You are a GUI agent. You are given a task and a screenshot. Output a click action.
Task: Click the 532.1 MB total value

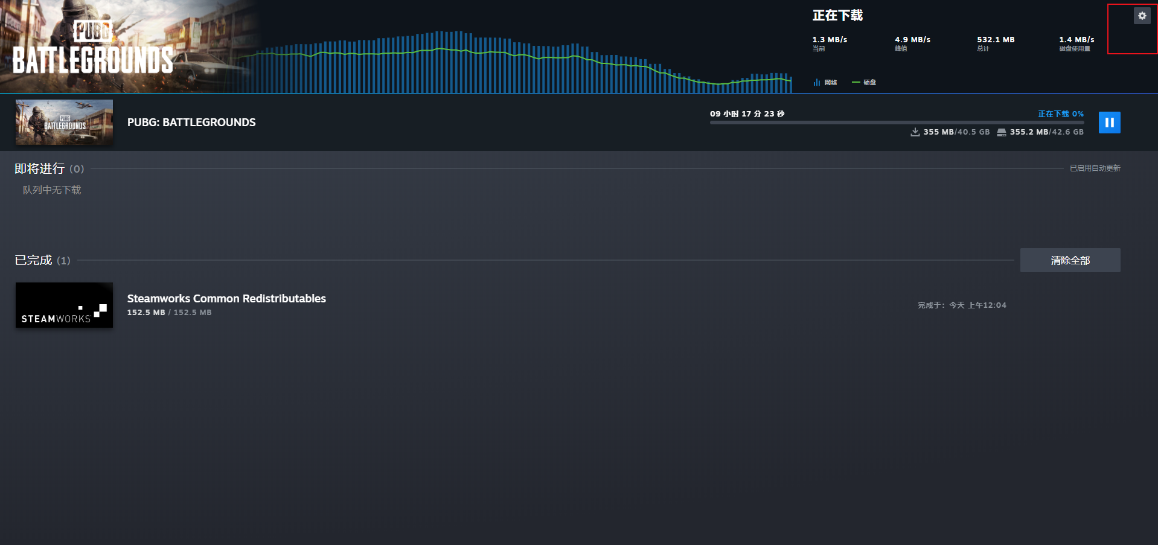tap(996, 40)
